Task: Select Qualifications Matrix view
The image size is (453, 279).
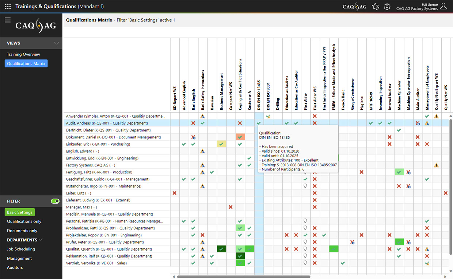Action: tap(26, 64)
